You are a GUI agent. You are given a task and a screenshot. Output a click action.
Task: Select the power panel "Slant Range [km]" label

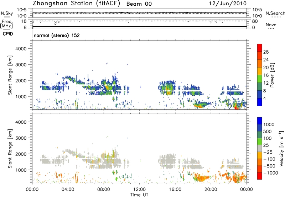tap(10, 75)
